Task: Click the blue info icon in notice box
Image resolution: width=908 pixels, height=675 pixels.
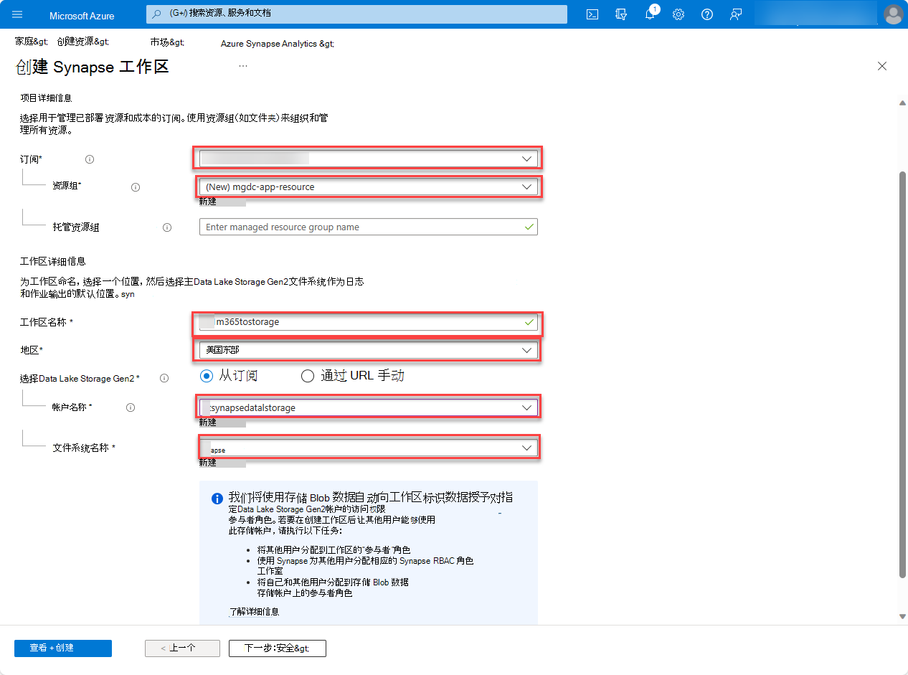Action: coord(217,499)
